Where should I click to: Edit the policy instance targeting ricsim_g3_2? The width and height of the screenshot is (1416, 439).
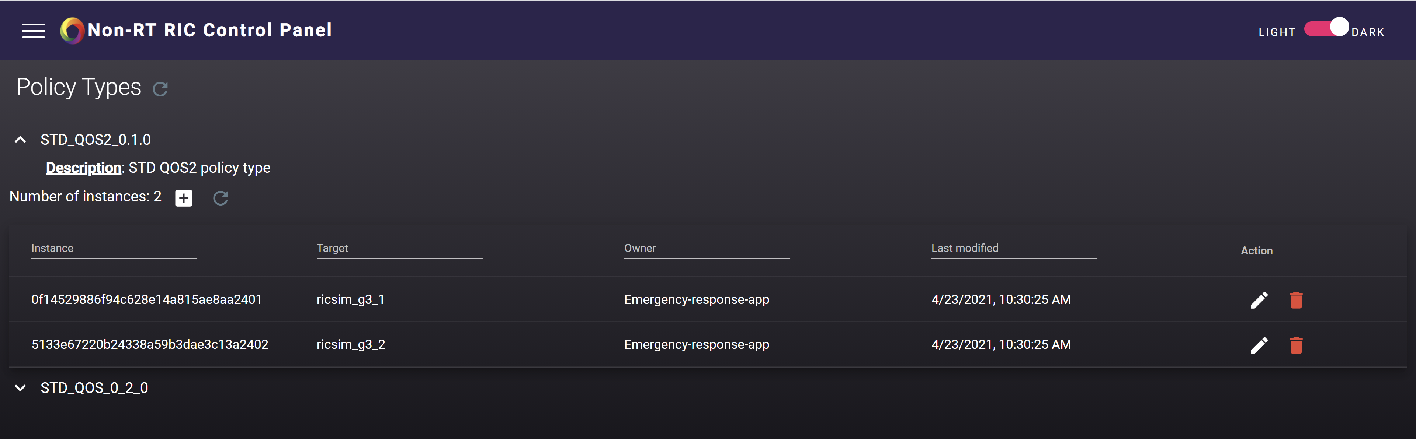coord(1259,345)
